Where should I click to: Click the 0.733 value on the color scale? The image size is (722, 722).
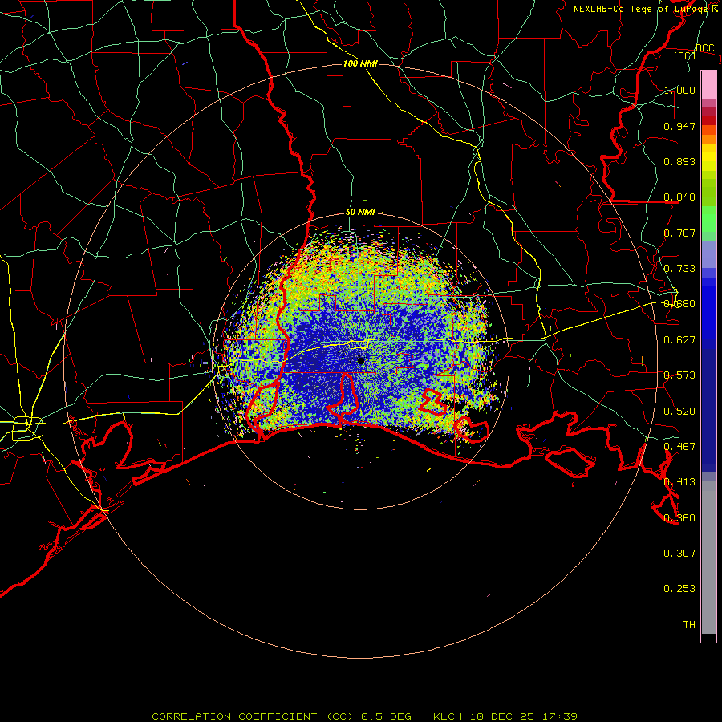pos(679,269)
